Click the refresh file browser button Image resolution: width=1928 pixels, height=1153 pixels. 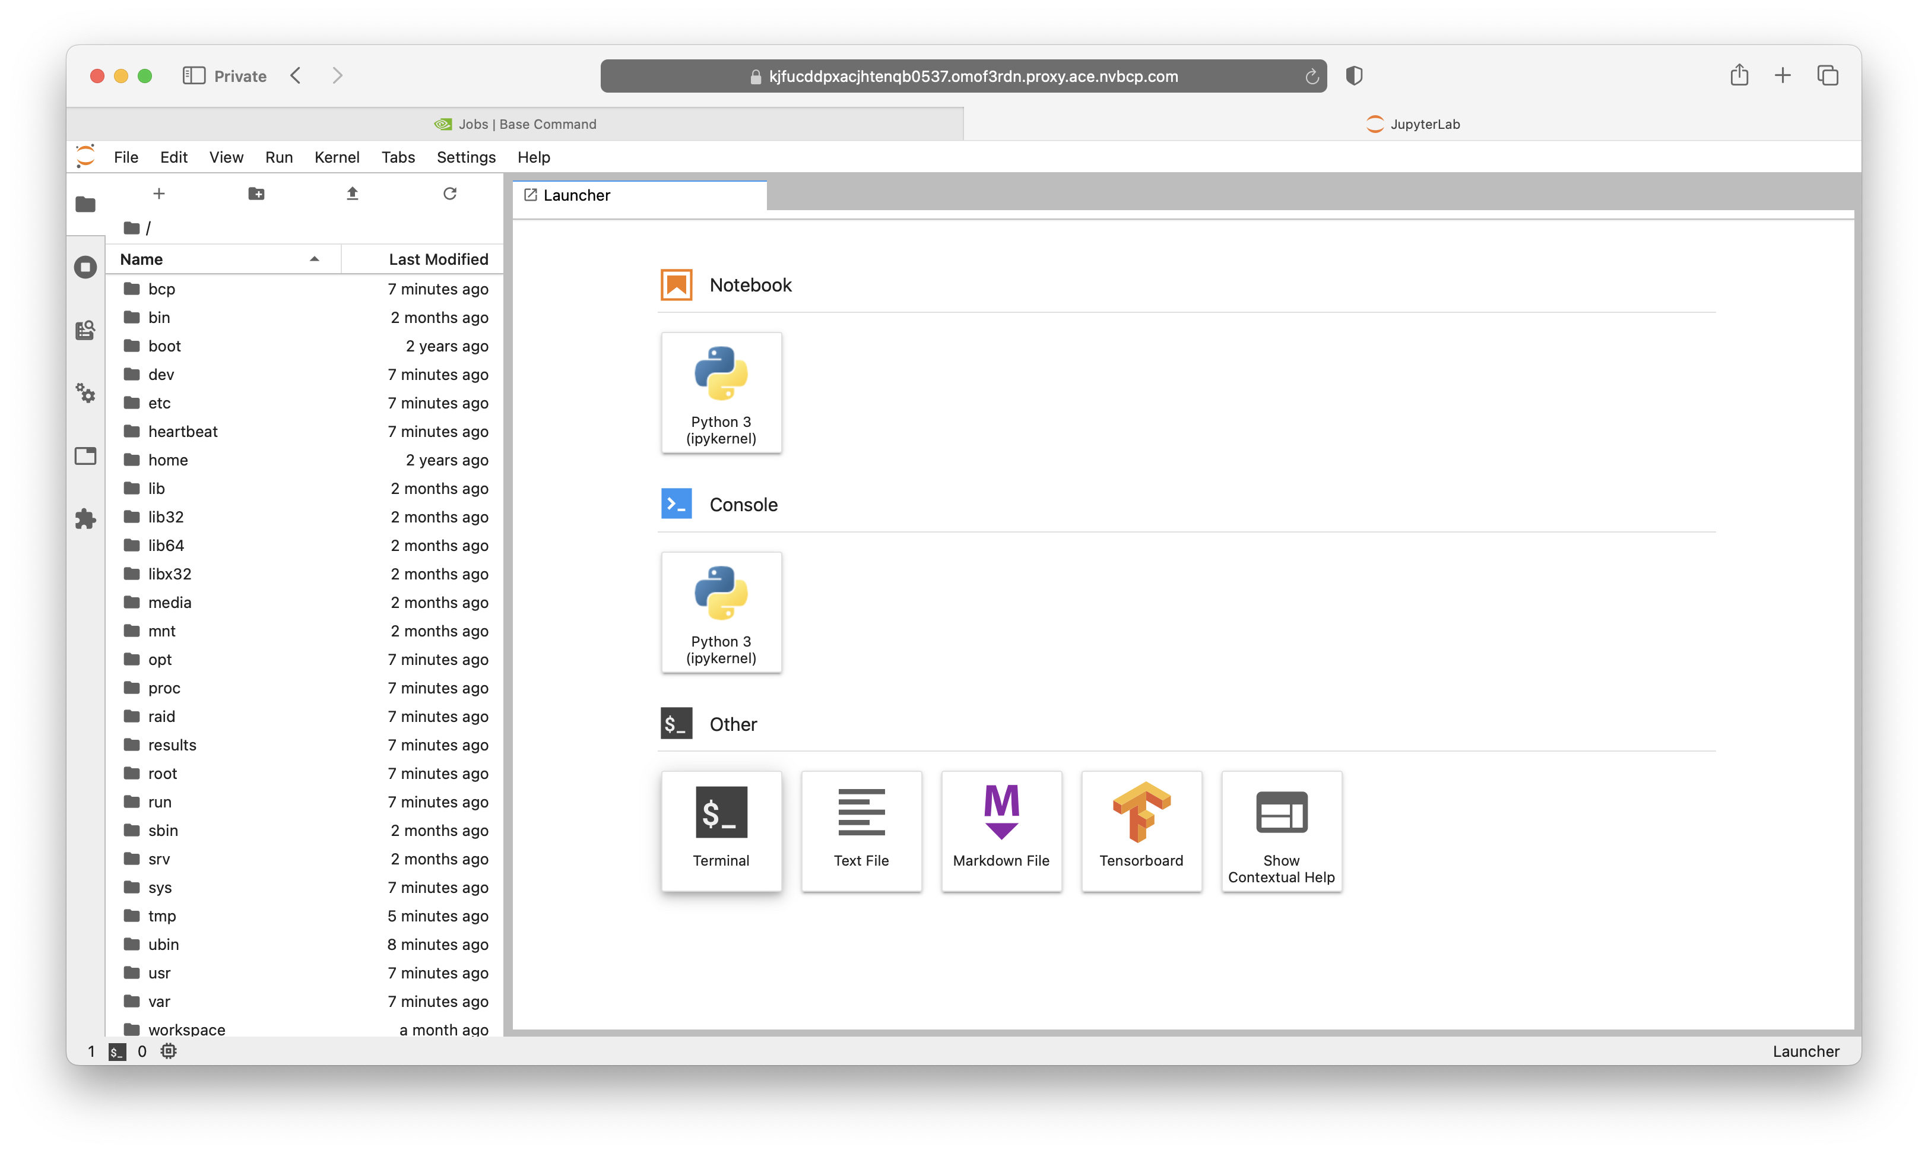tap(450, 194)
